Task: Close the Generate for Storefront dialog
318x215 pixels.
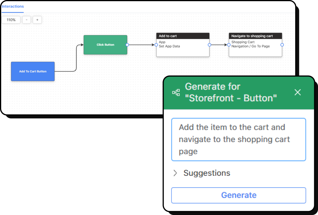Action: pyautogui.click(x=297, y=93)
